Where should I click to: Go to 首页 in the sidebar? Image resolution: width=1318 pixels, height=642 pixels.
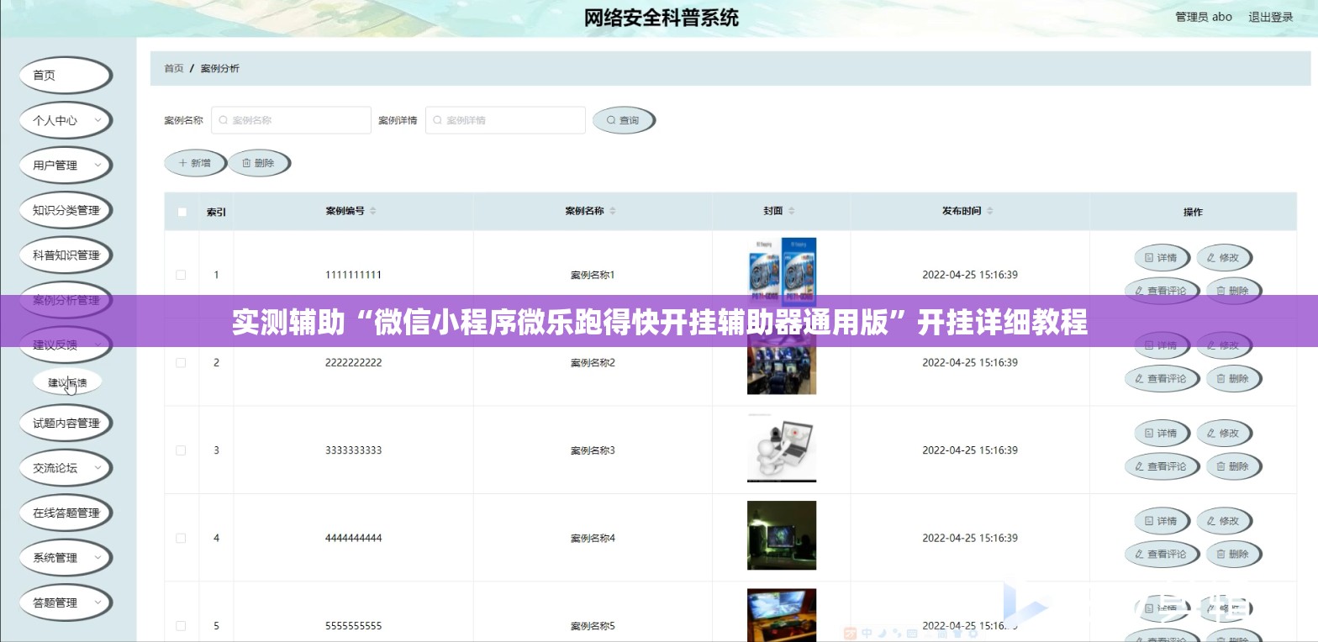tap(65, 75)
